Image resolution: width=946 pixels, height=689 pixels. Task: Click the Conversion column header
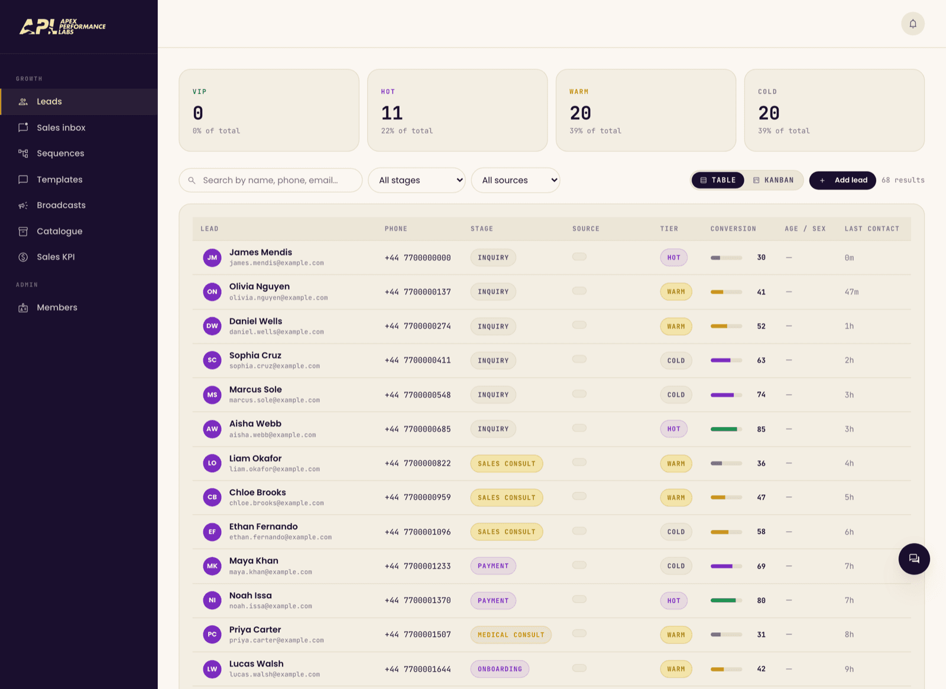[733, 229]
